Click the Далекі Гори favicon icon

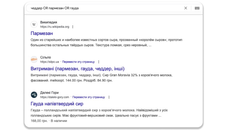coord(34,95)
